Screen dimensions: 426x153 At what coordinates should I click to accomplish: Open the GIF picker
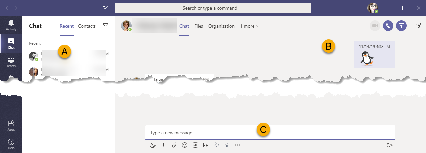tap(195, 145)
